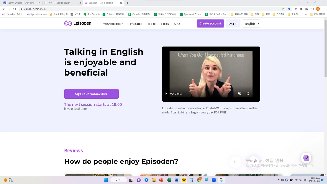Click the share page icon in address bar
The width and height of the screenshot is (327, 184).
pyautogui.click(x=284, y=9)
